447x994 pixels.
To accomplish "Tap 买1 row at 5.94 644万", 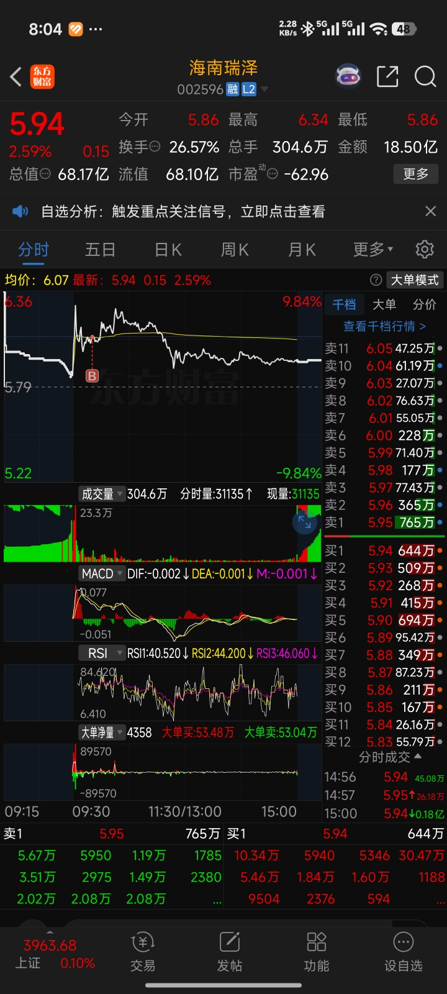I will coord(384,550).
